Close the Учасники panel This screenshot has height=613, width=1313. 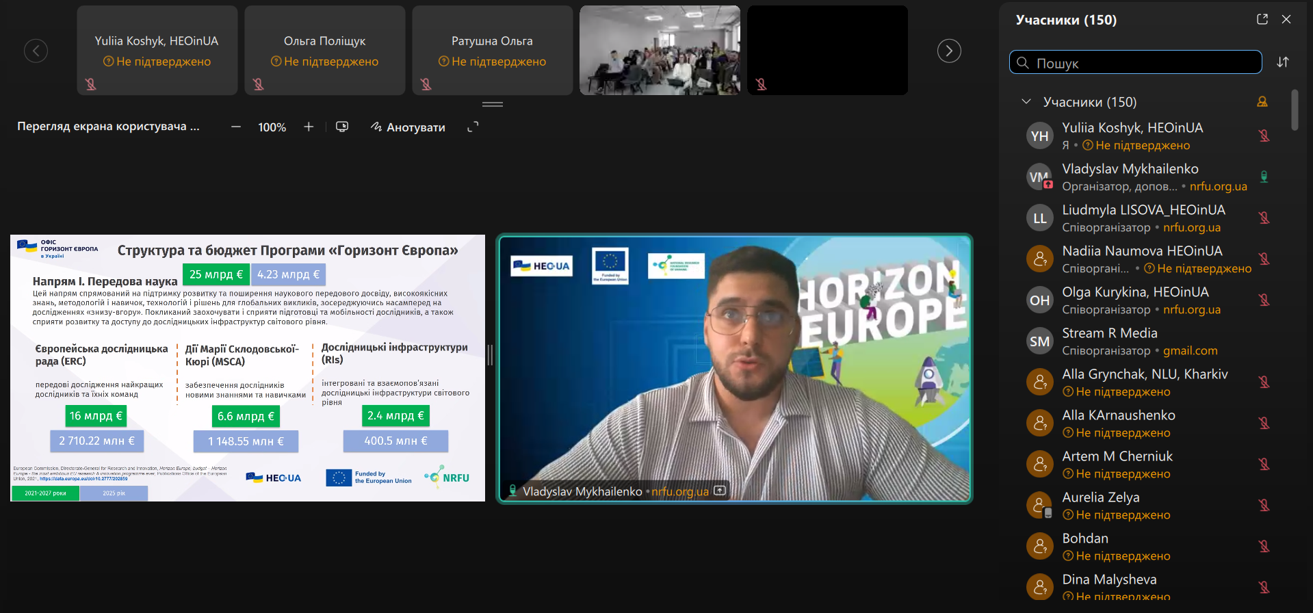(x=1286, y=19)
